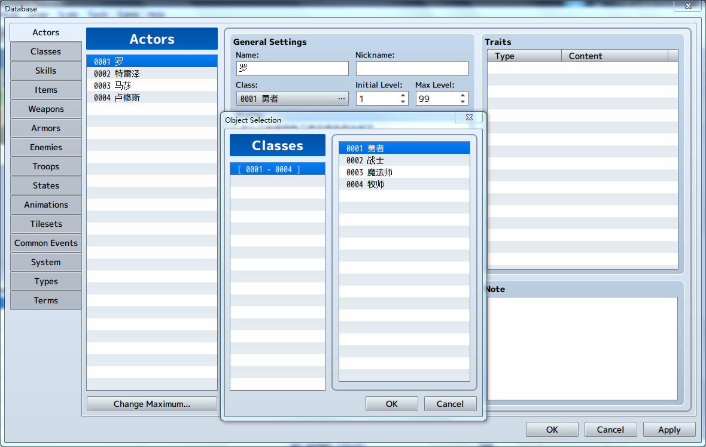Screen dimensions: 706x447
Task: Click the Traits Type column header
Action: click(x=525, y=56)
